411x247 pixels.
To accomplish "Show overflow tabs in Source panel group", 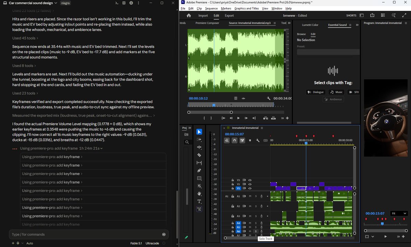I will 289,23.
